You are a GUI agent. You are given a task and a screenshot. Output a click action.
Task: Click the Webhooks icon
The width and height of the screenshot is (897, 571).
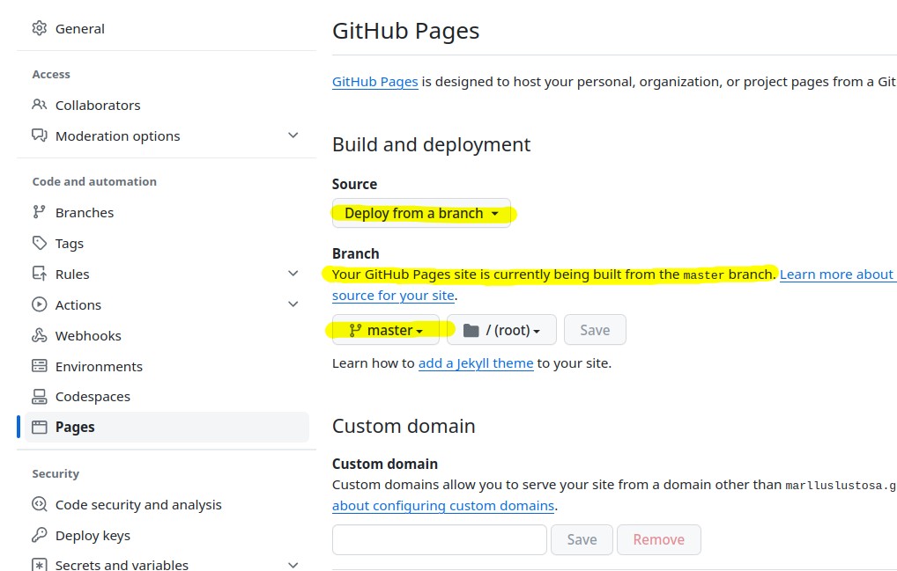click(38, 335)
